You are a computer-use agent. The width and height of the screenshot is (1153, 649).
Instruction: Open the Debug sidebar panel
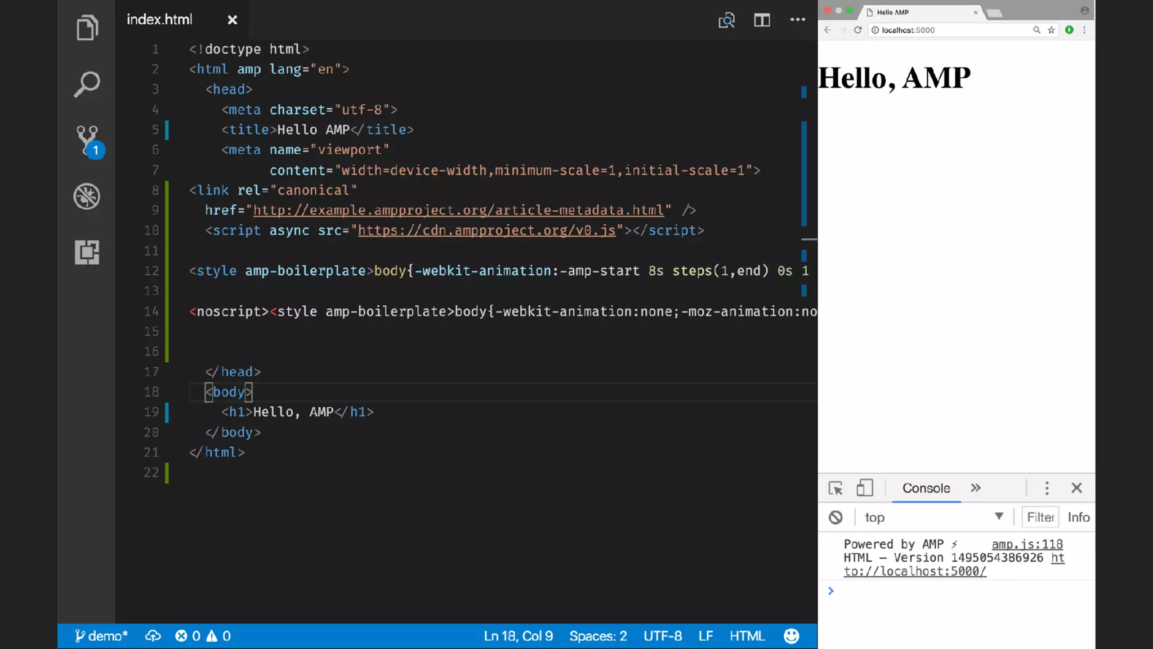point(87,197)
